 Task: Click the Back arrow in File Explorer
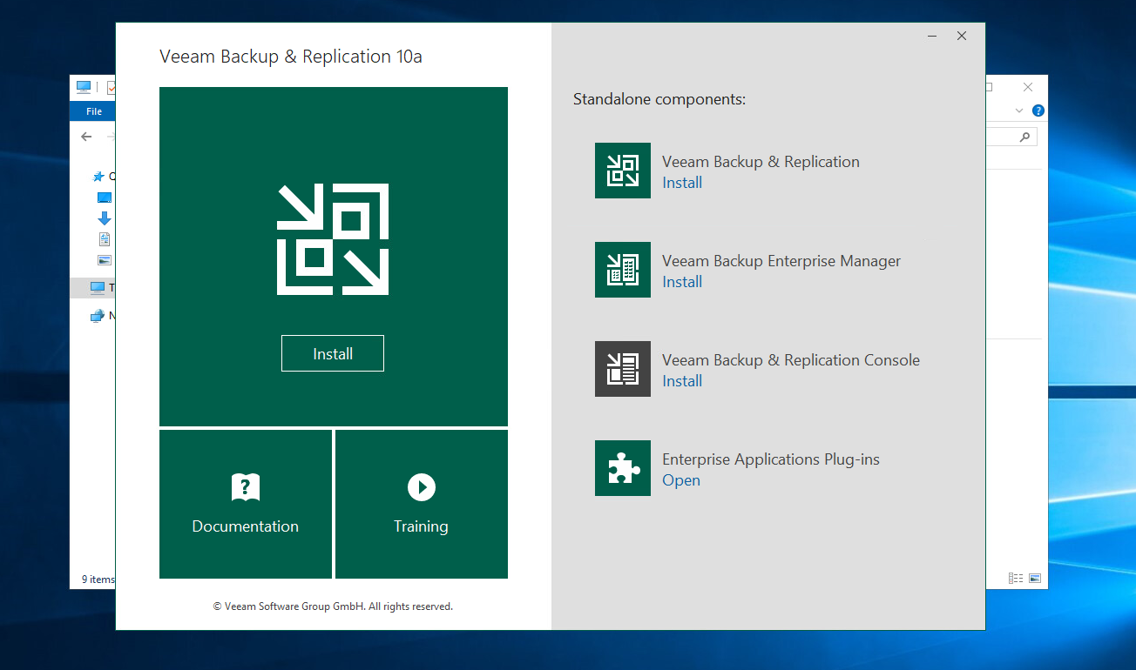tap(86, 137)
